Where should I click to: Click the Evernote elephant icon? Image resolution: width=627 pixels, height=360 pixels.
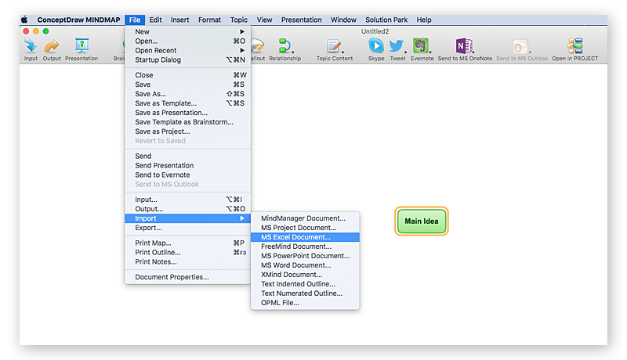(421, 46)
